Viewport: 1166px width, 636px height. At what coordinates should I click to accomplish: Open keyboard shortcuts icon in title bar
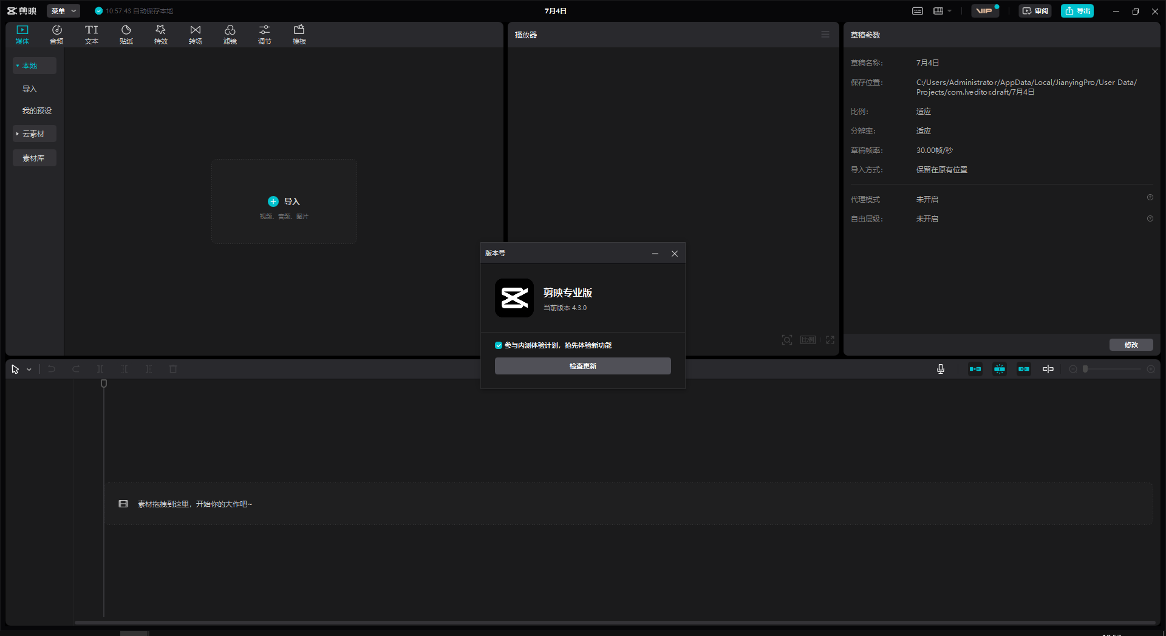pyautogui.click(x=918, y=11)
